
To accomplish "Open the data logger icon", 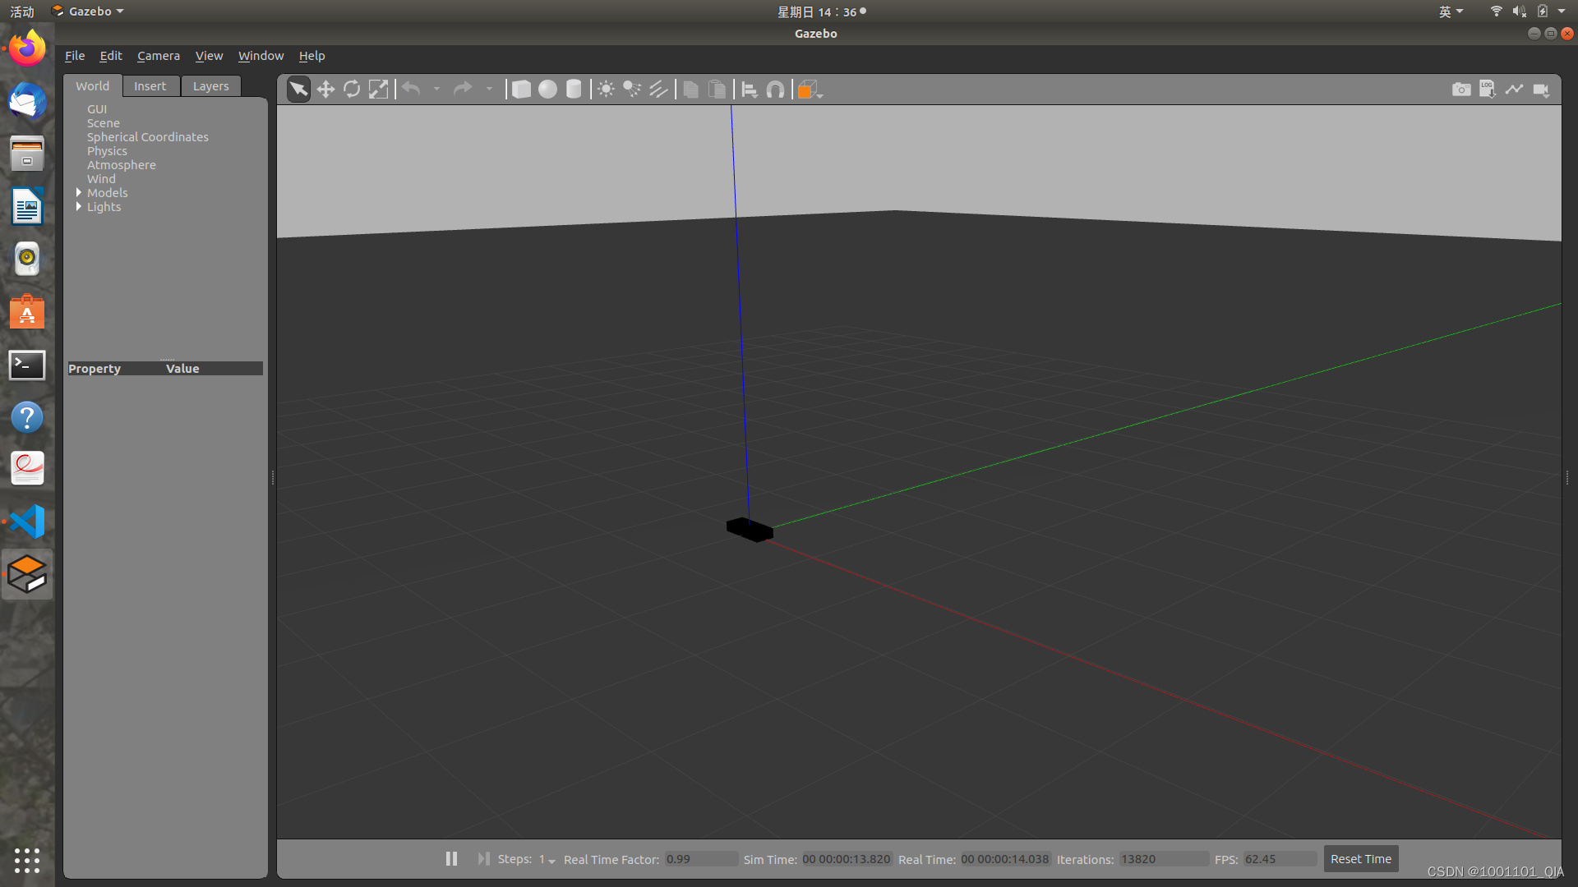I will pyautogui.click(x=1488, y=89).
